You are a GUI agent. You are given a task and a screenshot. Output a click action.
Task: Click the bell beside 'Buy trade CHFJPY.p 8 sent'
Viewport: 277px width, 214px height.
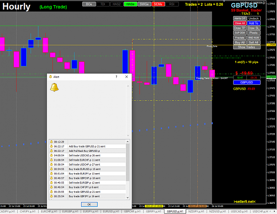point(51,187)
